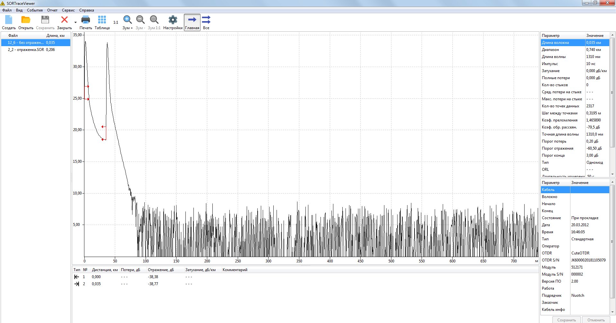The image size is (616, 323).
Task: Open the Отчет menu
Action: pos(52,10)
